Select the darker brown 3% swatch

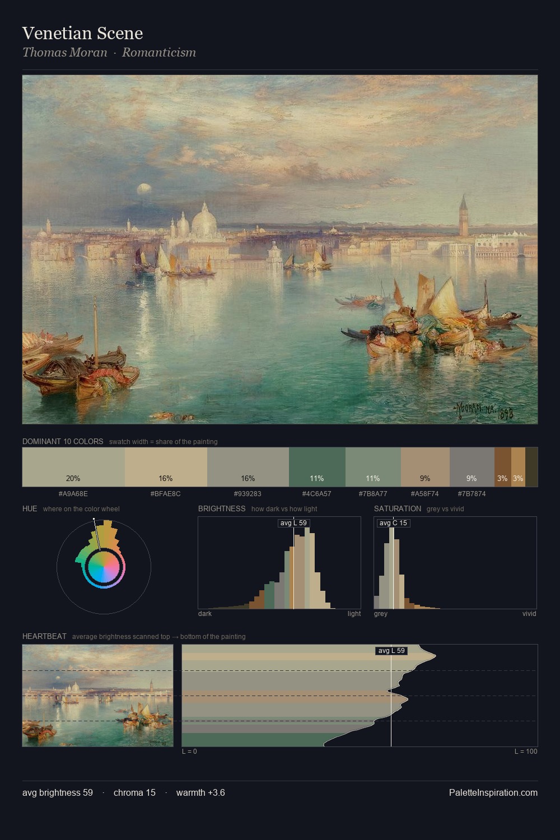point(503,466)
